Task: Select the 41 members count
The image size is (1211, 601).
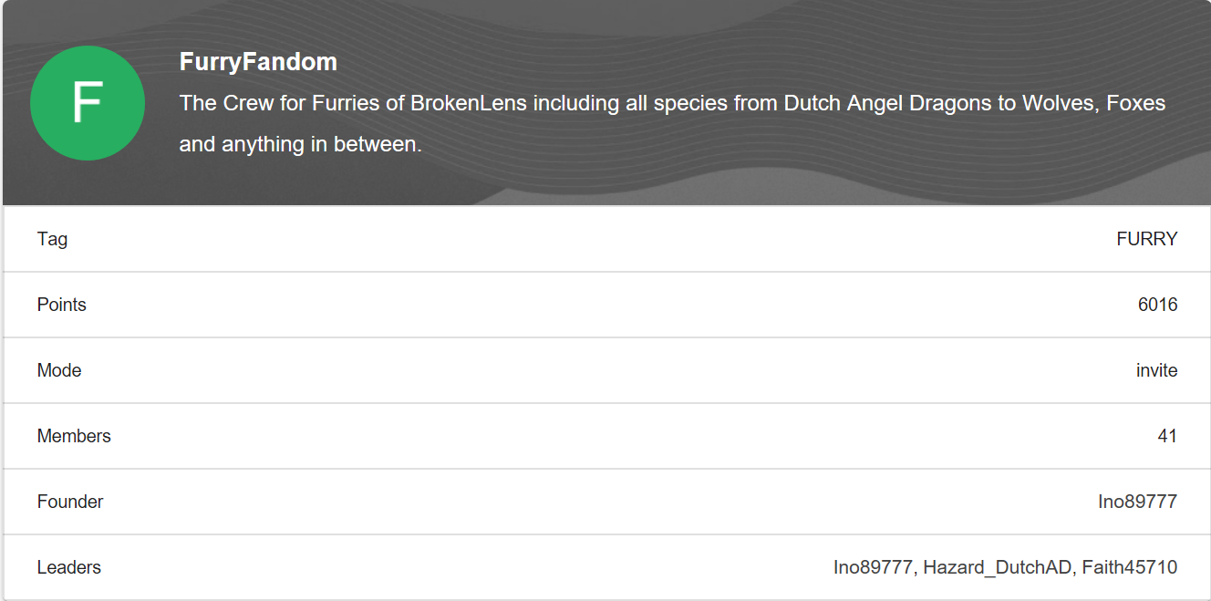Action: click(1168, 436)
